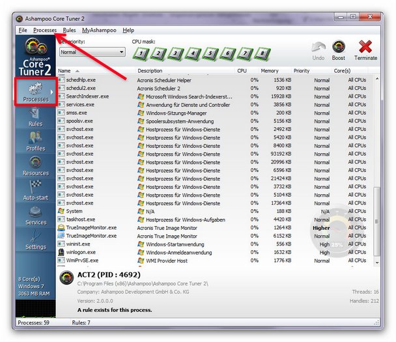Image resolution: width=396 pixels, height=342 pixels.
Task: Click the Processes: 59 status bar entry
Action: coord(33,322)
